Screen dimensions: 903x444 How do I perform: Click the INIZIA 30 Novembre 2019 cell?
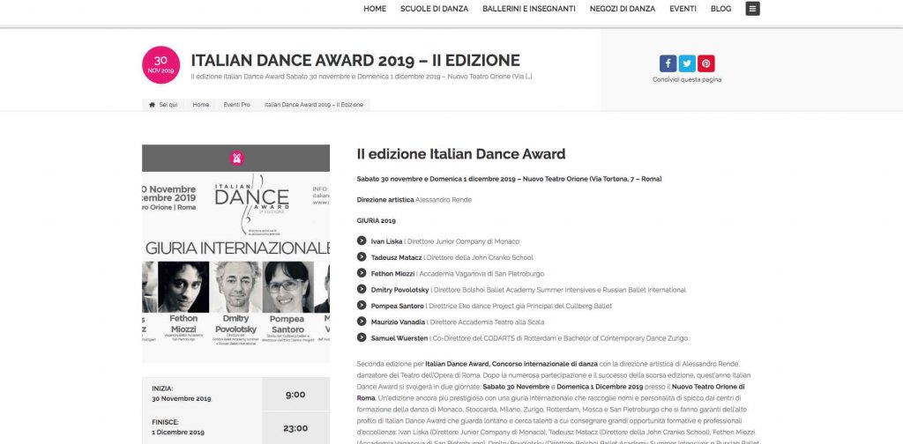point(202,394)
